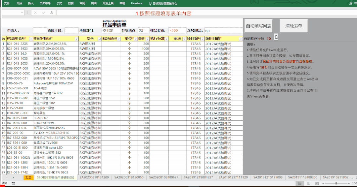The image size is (357, 187).
Task: Open the 页面布局 ribbon tab
Action: point(45,3)
